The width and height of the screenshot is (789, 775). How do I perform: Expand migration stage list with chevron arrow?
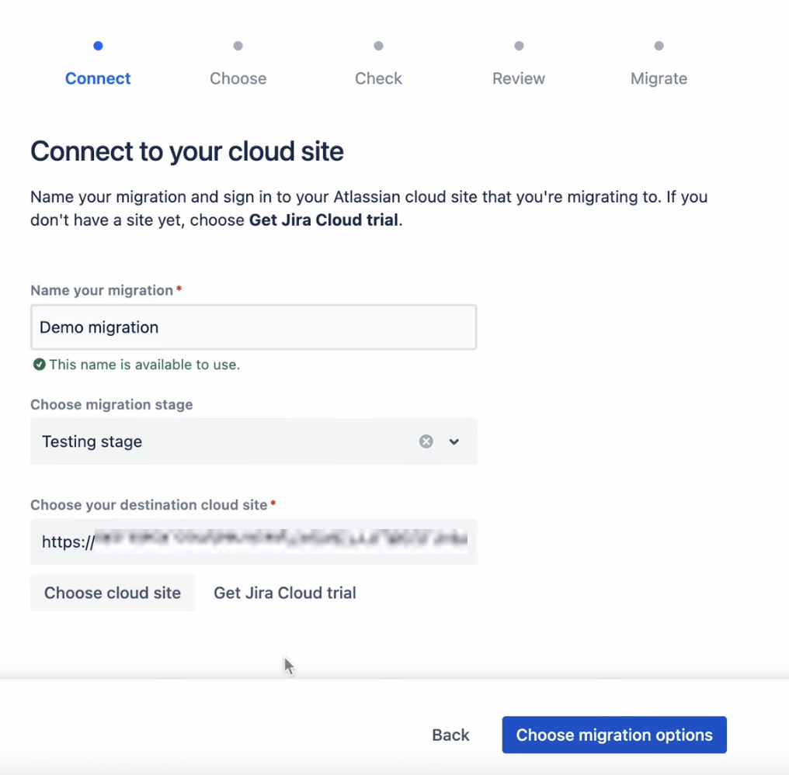[454, 441]
